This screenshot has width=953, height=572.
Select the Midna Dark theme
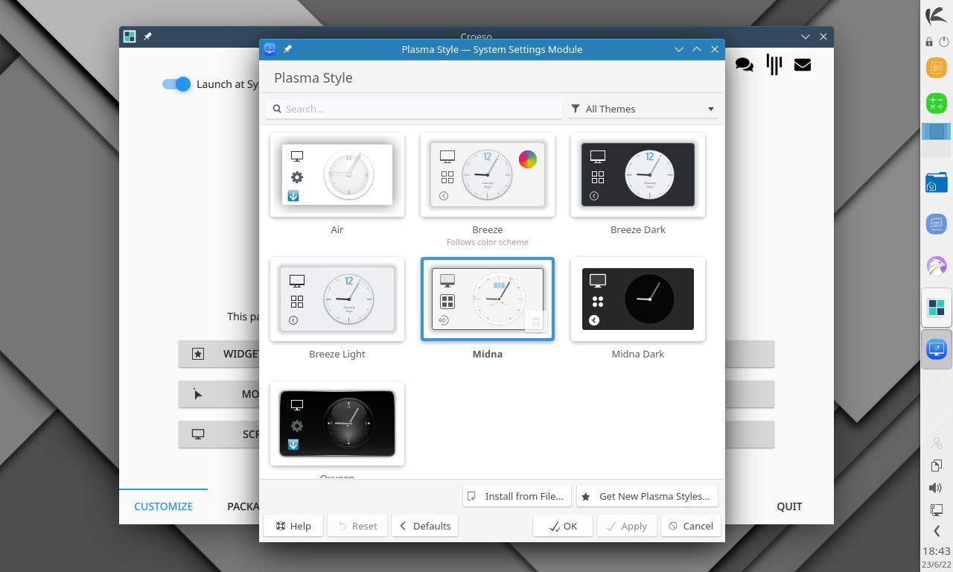point(638,299)
